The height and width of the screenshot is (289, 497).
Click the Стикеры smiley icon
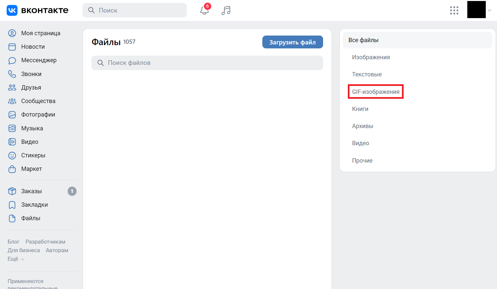click(x=12, y=155)
